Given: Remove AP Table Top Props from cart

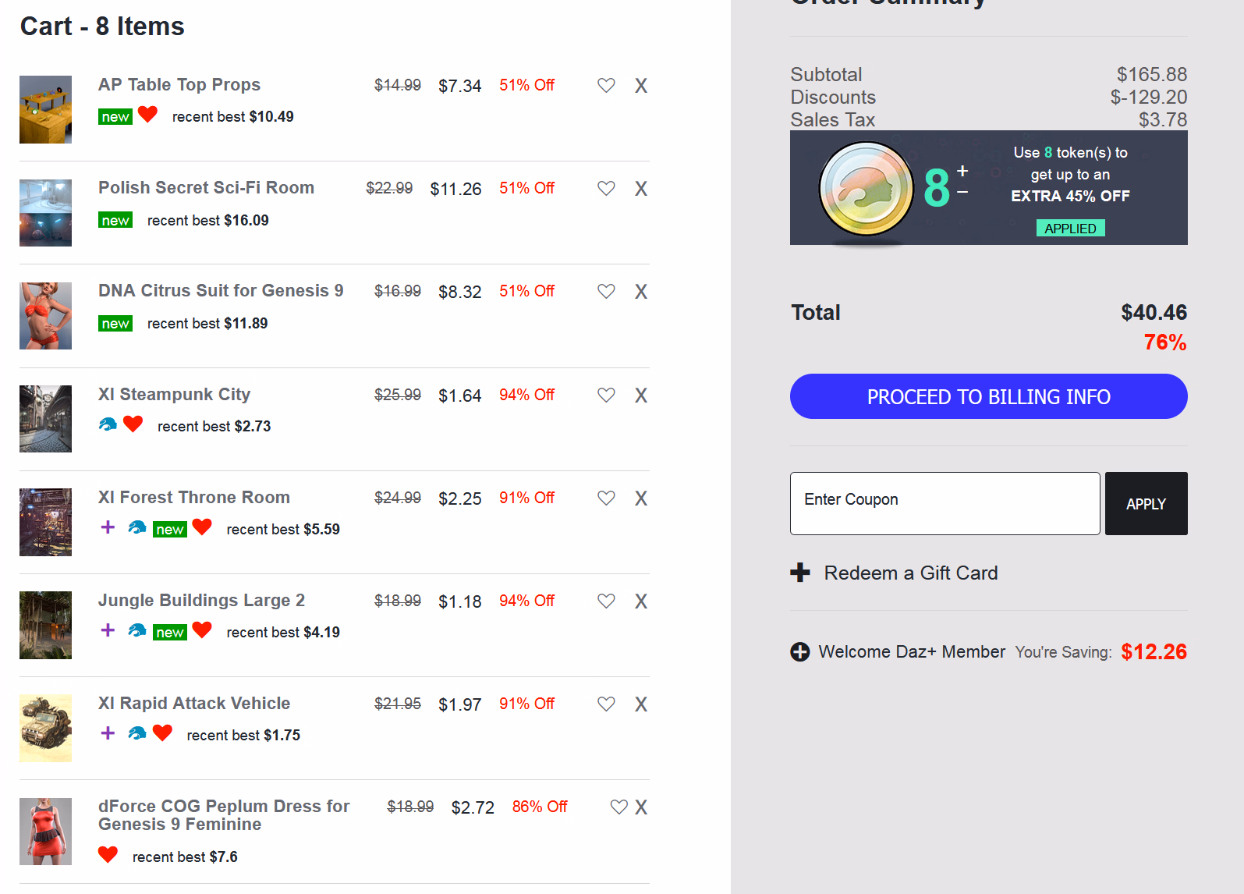Looking at the screenshot, I should (x=641, y=86).
